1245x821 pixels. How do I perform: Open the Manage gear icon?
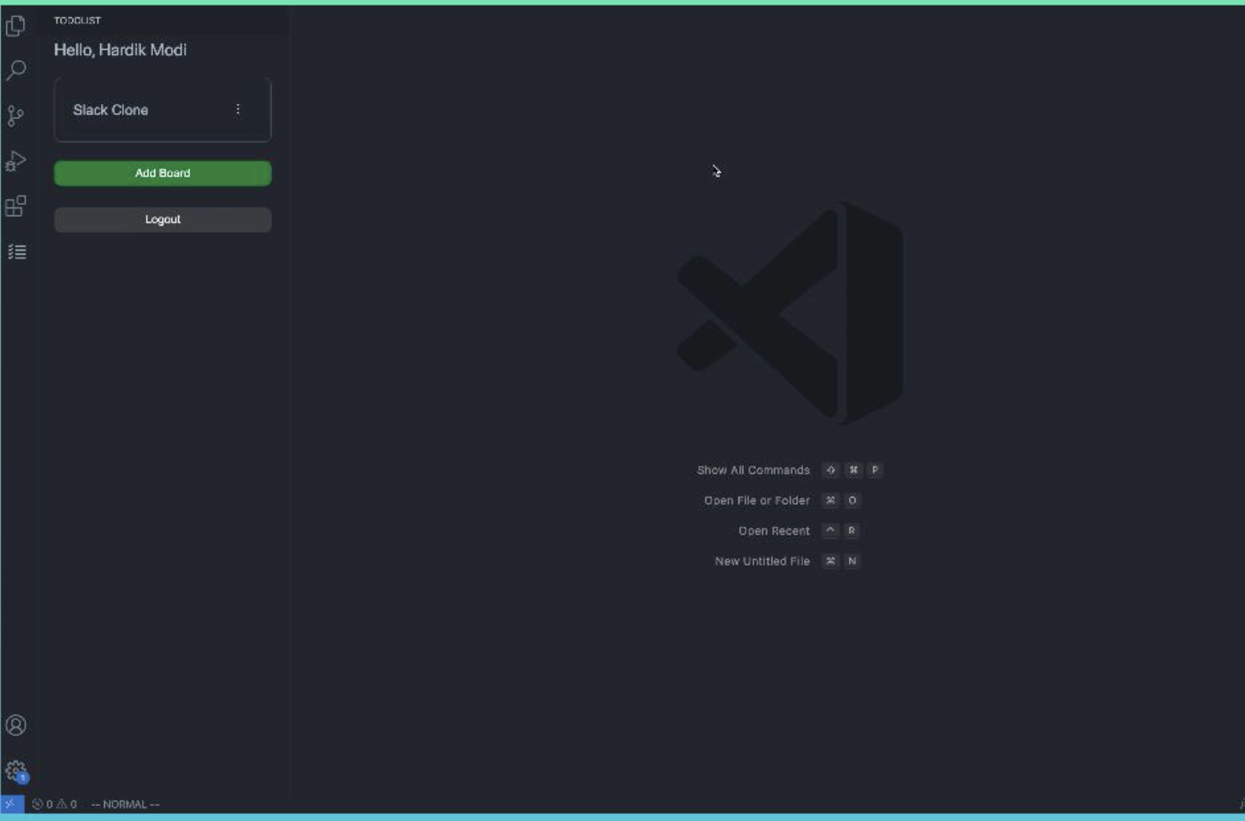[x=16, y=771]
